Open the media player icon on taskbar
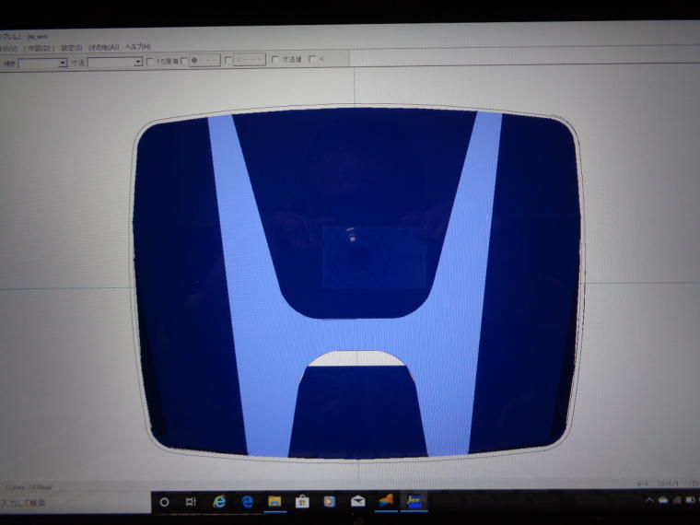700x525 pixels. [x=330, y=501]
